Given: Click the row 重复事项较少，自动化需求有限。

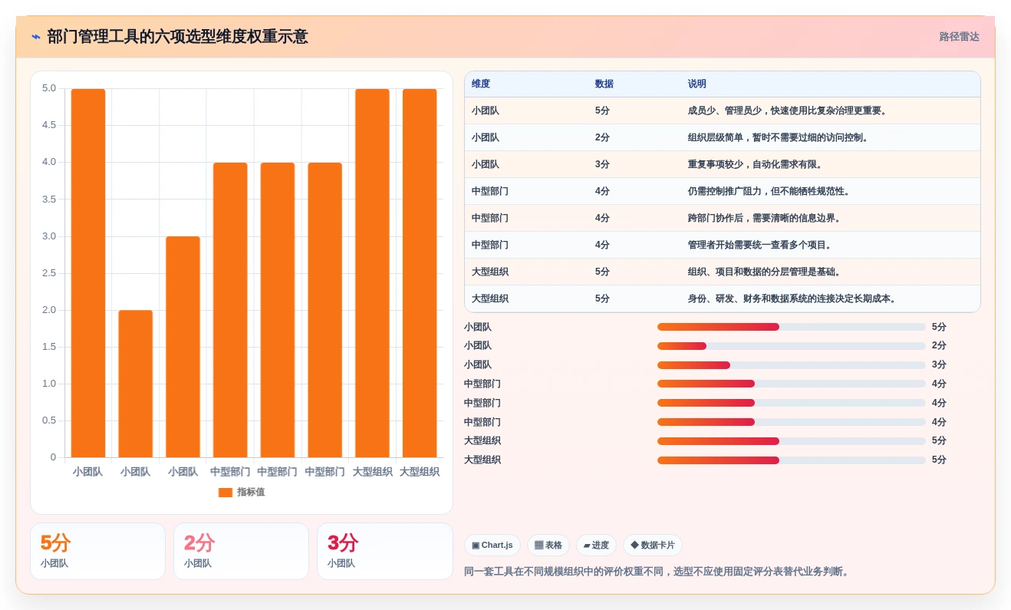Looking at the screenshot, I should pyautogui.click(x=723, y=164).
